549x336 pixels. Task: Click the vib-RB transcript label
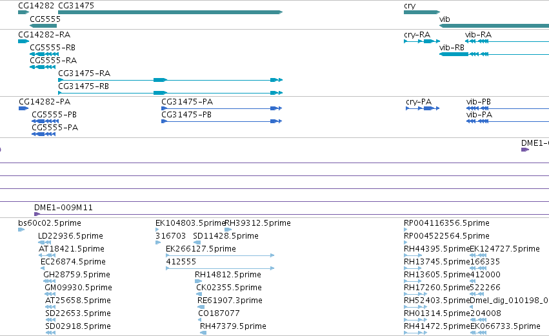click(x=452, y=48)
